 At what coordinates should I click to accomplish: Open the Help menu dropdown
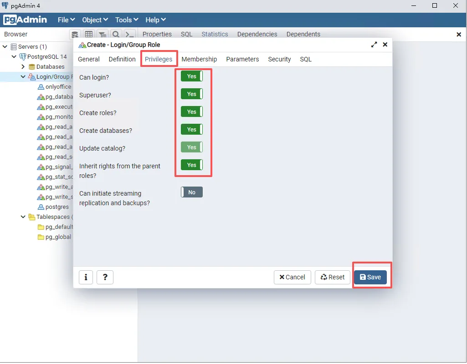pyautogui.click(x=155, y=20)
